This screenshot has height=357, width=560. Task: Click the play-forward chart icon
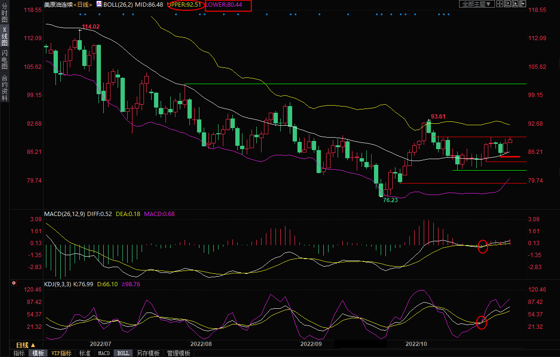(515, 4)
